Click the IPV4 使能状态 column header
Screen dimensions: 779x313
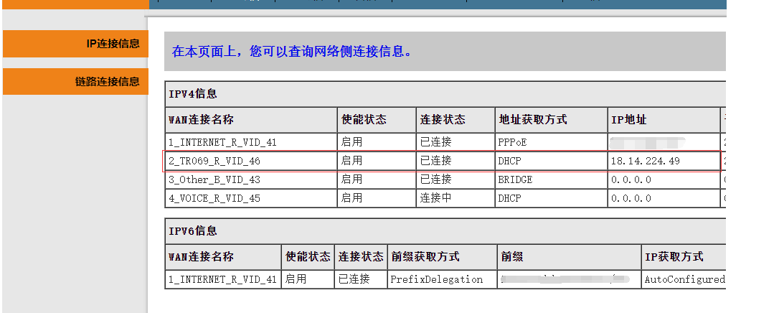[x=364, y=120]
